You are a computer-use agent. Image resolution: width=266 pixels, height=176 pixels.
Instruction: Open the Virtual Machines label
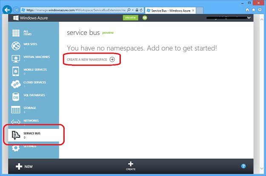[37, 57]
